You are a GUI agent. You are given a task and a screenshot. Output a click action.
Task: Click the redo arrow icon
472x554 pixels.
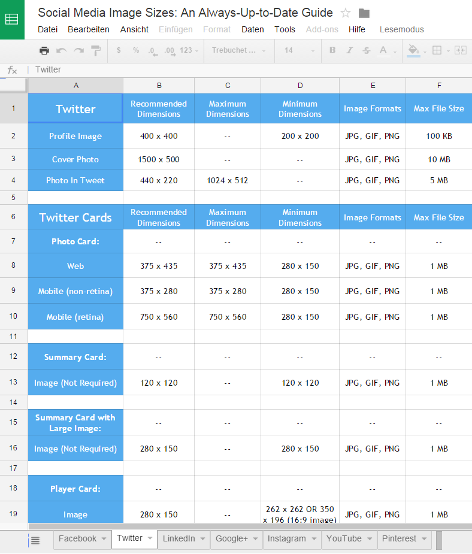click(78, 50)
